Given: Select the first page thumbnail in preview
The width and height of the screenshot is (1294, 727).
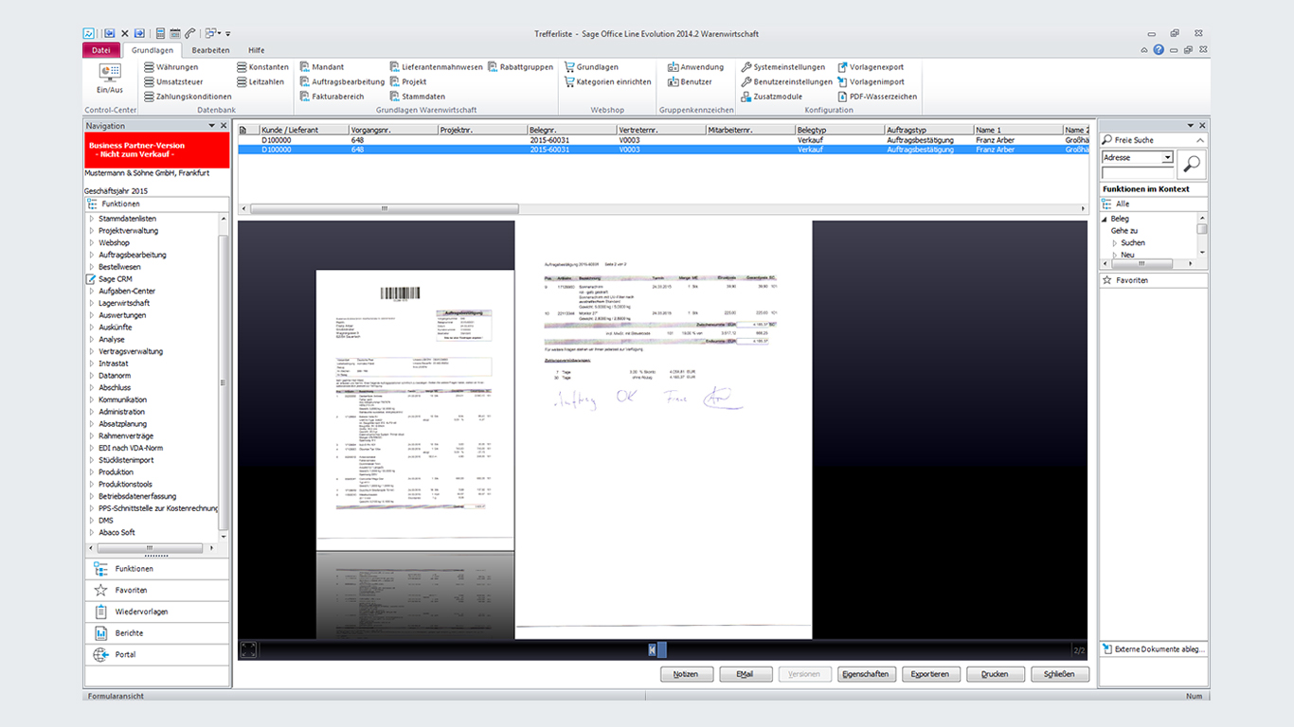Looking at the screenshot, I should (x=414, y=410).
